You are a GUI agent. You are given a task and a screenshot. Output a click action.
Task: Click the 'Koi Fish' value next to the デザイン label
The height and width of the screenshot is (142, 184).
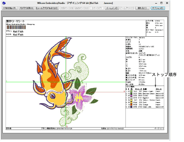[x=18, y=32]
